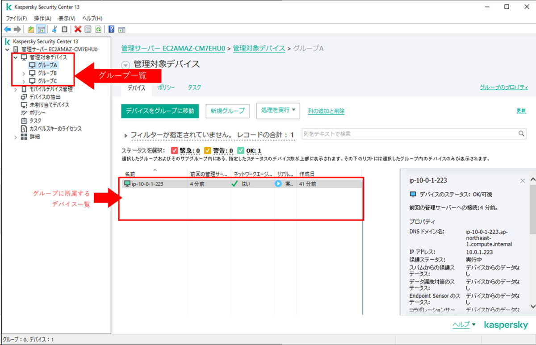Click the 新規グループ button
Screen dimensions: 536x345
click(x=228, y=111)
